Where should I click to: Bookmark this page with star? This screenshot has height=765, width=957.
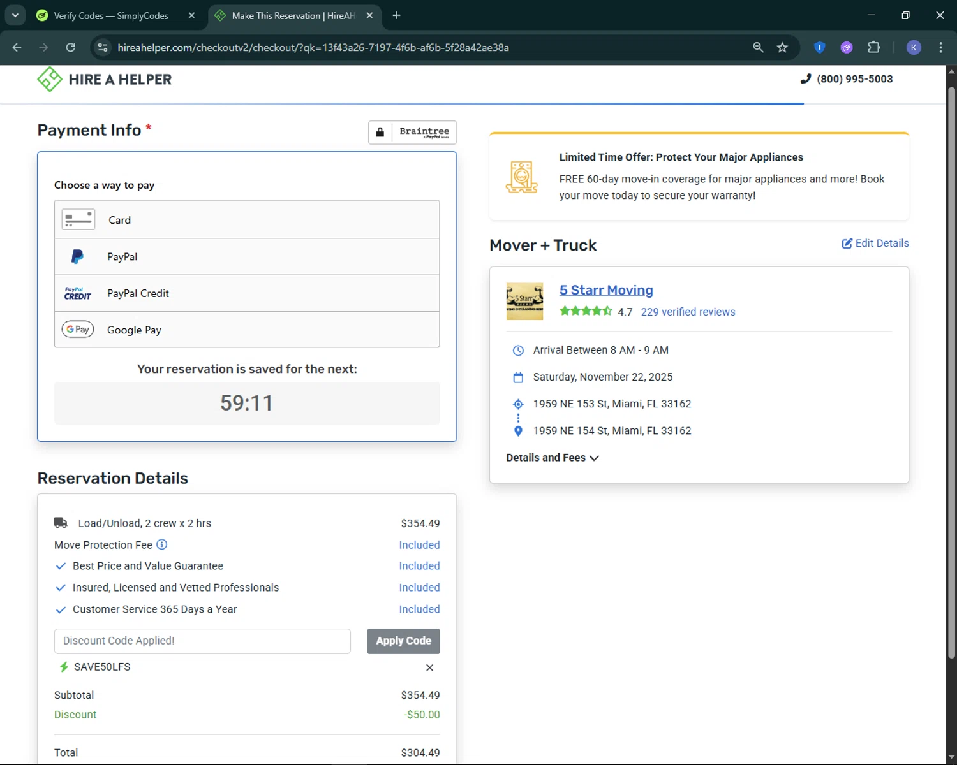[x=782, y=47]
